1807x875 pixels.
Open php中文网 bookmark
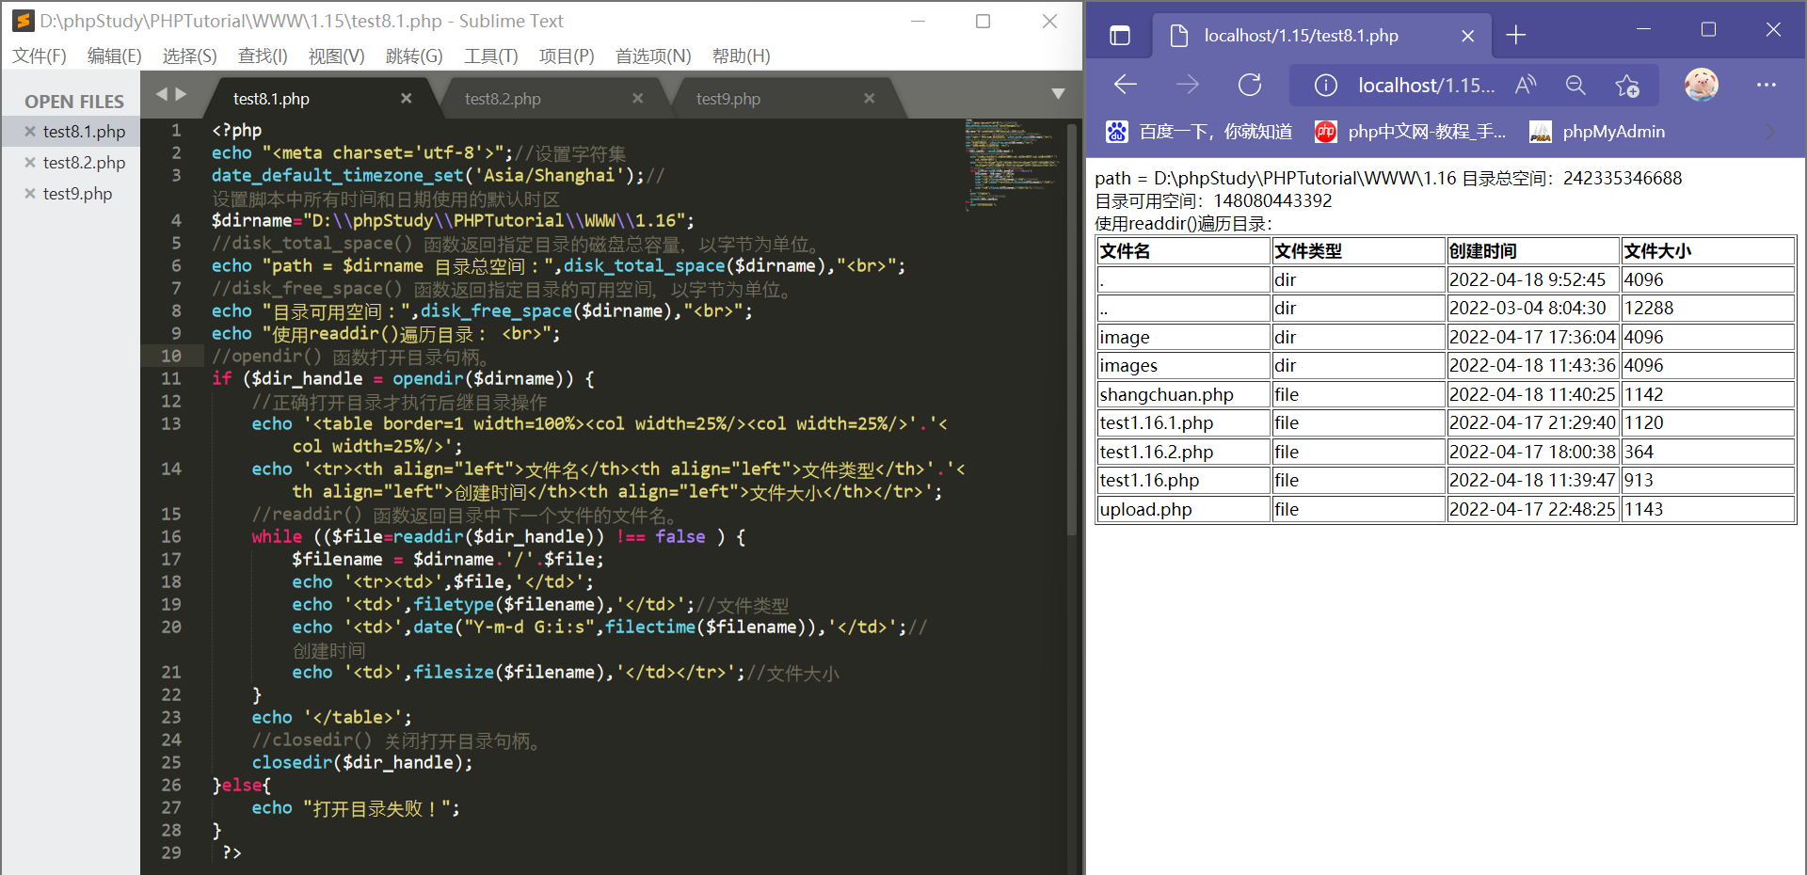(1410, 132)
